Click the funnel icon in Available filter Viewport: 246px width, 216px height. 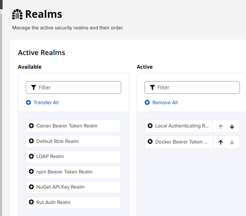(x=34, y=88)
